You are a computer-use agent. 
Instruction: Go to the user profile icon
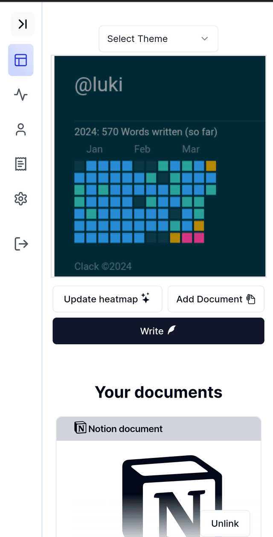(21, 130)
